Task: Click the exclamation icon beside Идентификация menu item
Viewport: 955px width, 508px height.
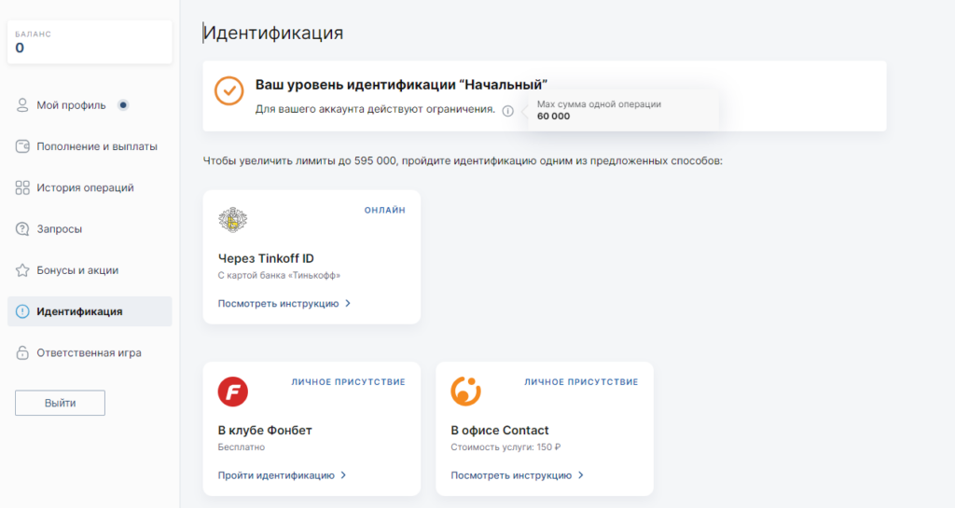Action: (x=22, y=311)
